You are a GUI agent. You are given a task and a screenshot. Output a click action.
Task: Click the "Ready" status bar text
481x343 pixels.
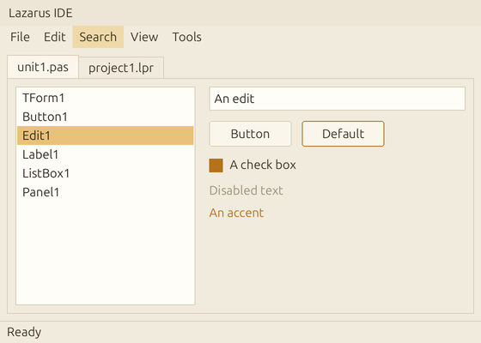pyautogui.click(x=24, y=333)
